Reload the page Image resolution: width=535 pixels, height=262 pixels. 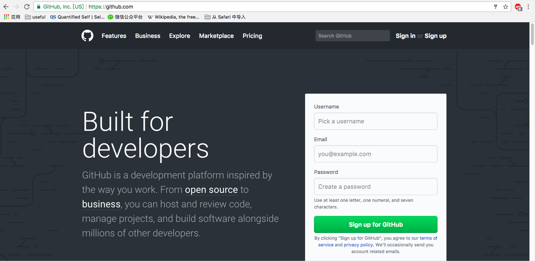pyautogui.click(x=27, y=7)
